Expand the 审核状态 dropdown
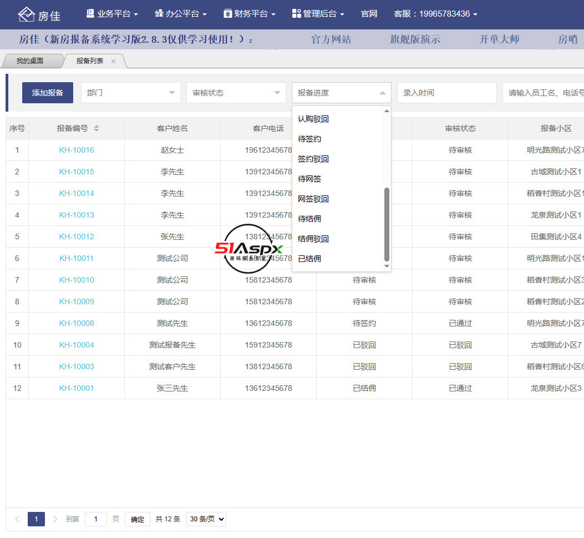The width and height of the screenshot is (584, 538). 236,93
